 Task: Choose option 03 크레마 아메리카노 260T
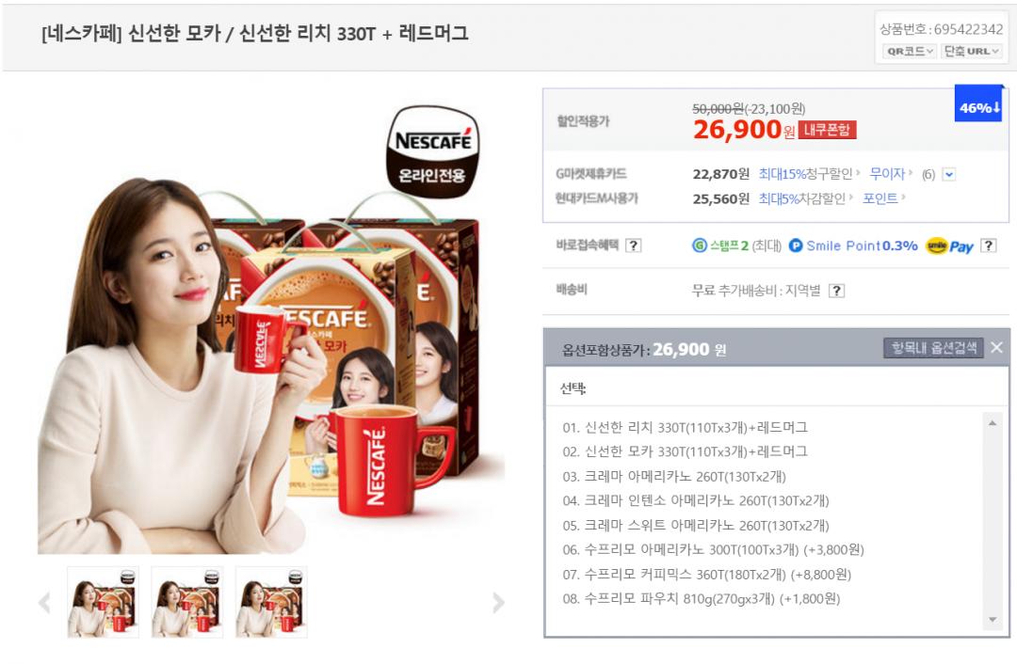[x=674, y=477]
